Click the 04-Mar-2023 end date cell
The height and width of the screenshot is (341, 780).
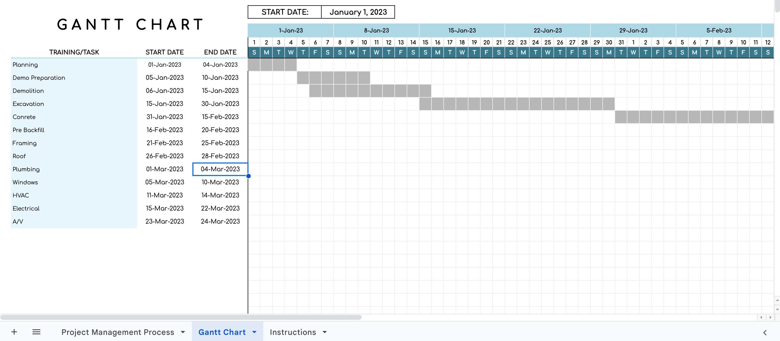point(220,169)
